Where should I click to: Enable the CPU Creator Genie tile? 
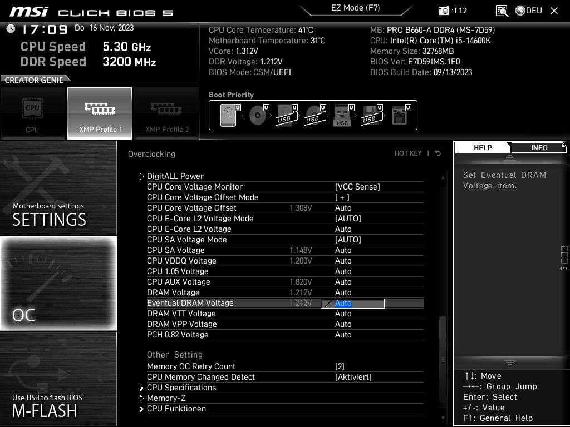click(x=33, y=113)
